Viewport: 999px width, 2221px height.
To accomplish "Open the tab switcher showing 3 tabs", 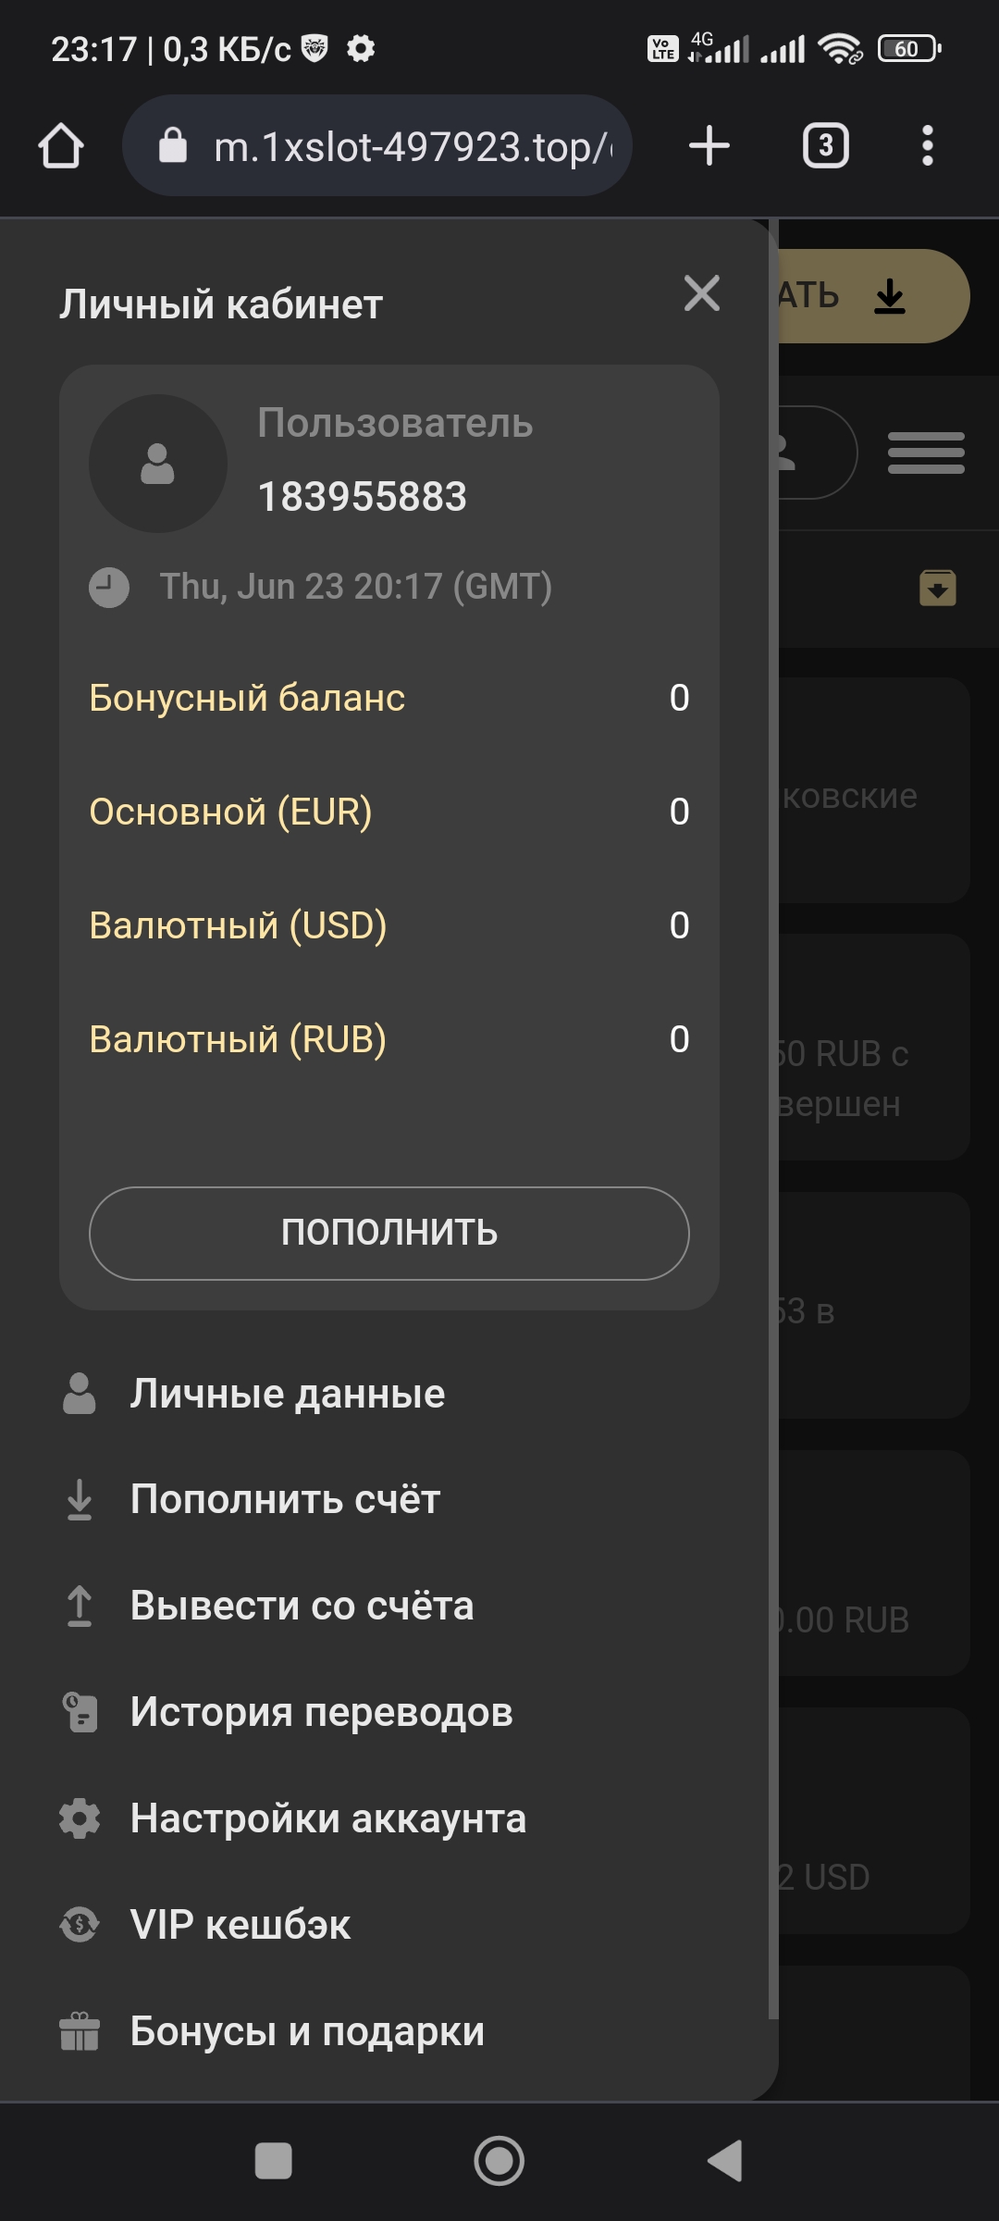I will 825,146.
